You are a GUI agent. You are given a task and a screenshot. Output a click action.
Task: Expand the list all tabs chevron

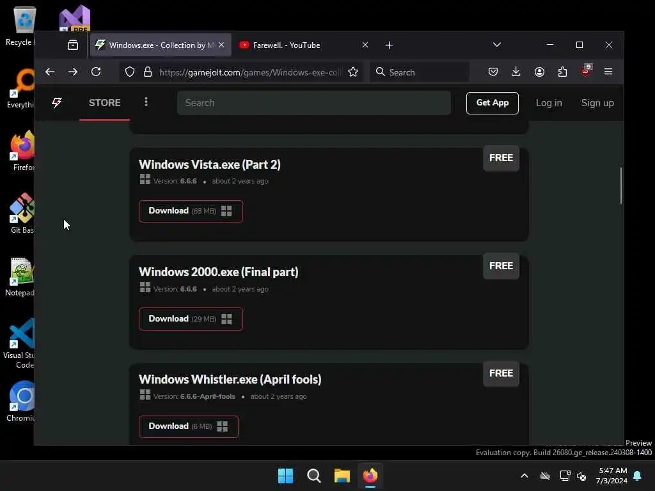[x=496, y=45]
